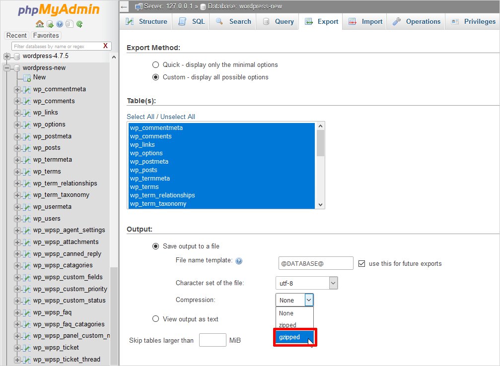This screenshot has height=366, width=500.
Task: Click the Home icon under phpMyAdmin logo
Action: coord(40,24)
